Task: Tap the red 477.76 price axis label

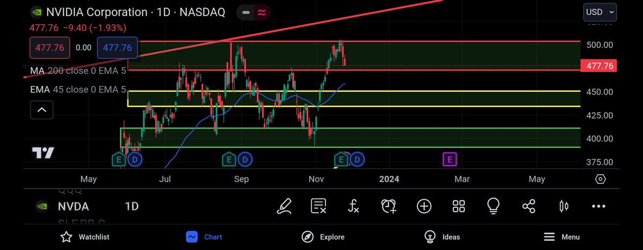Action: (x=600, y=66)
